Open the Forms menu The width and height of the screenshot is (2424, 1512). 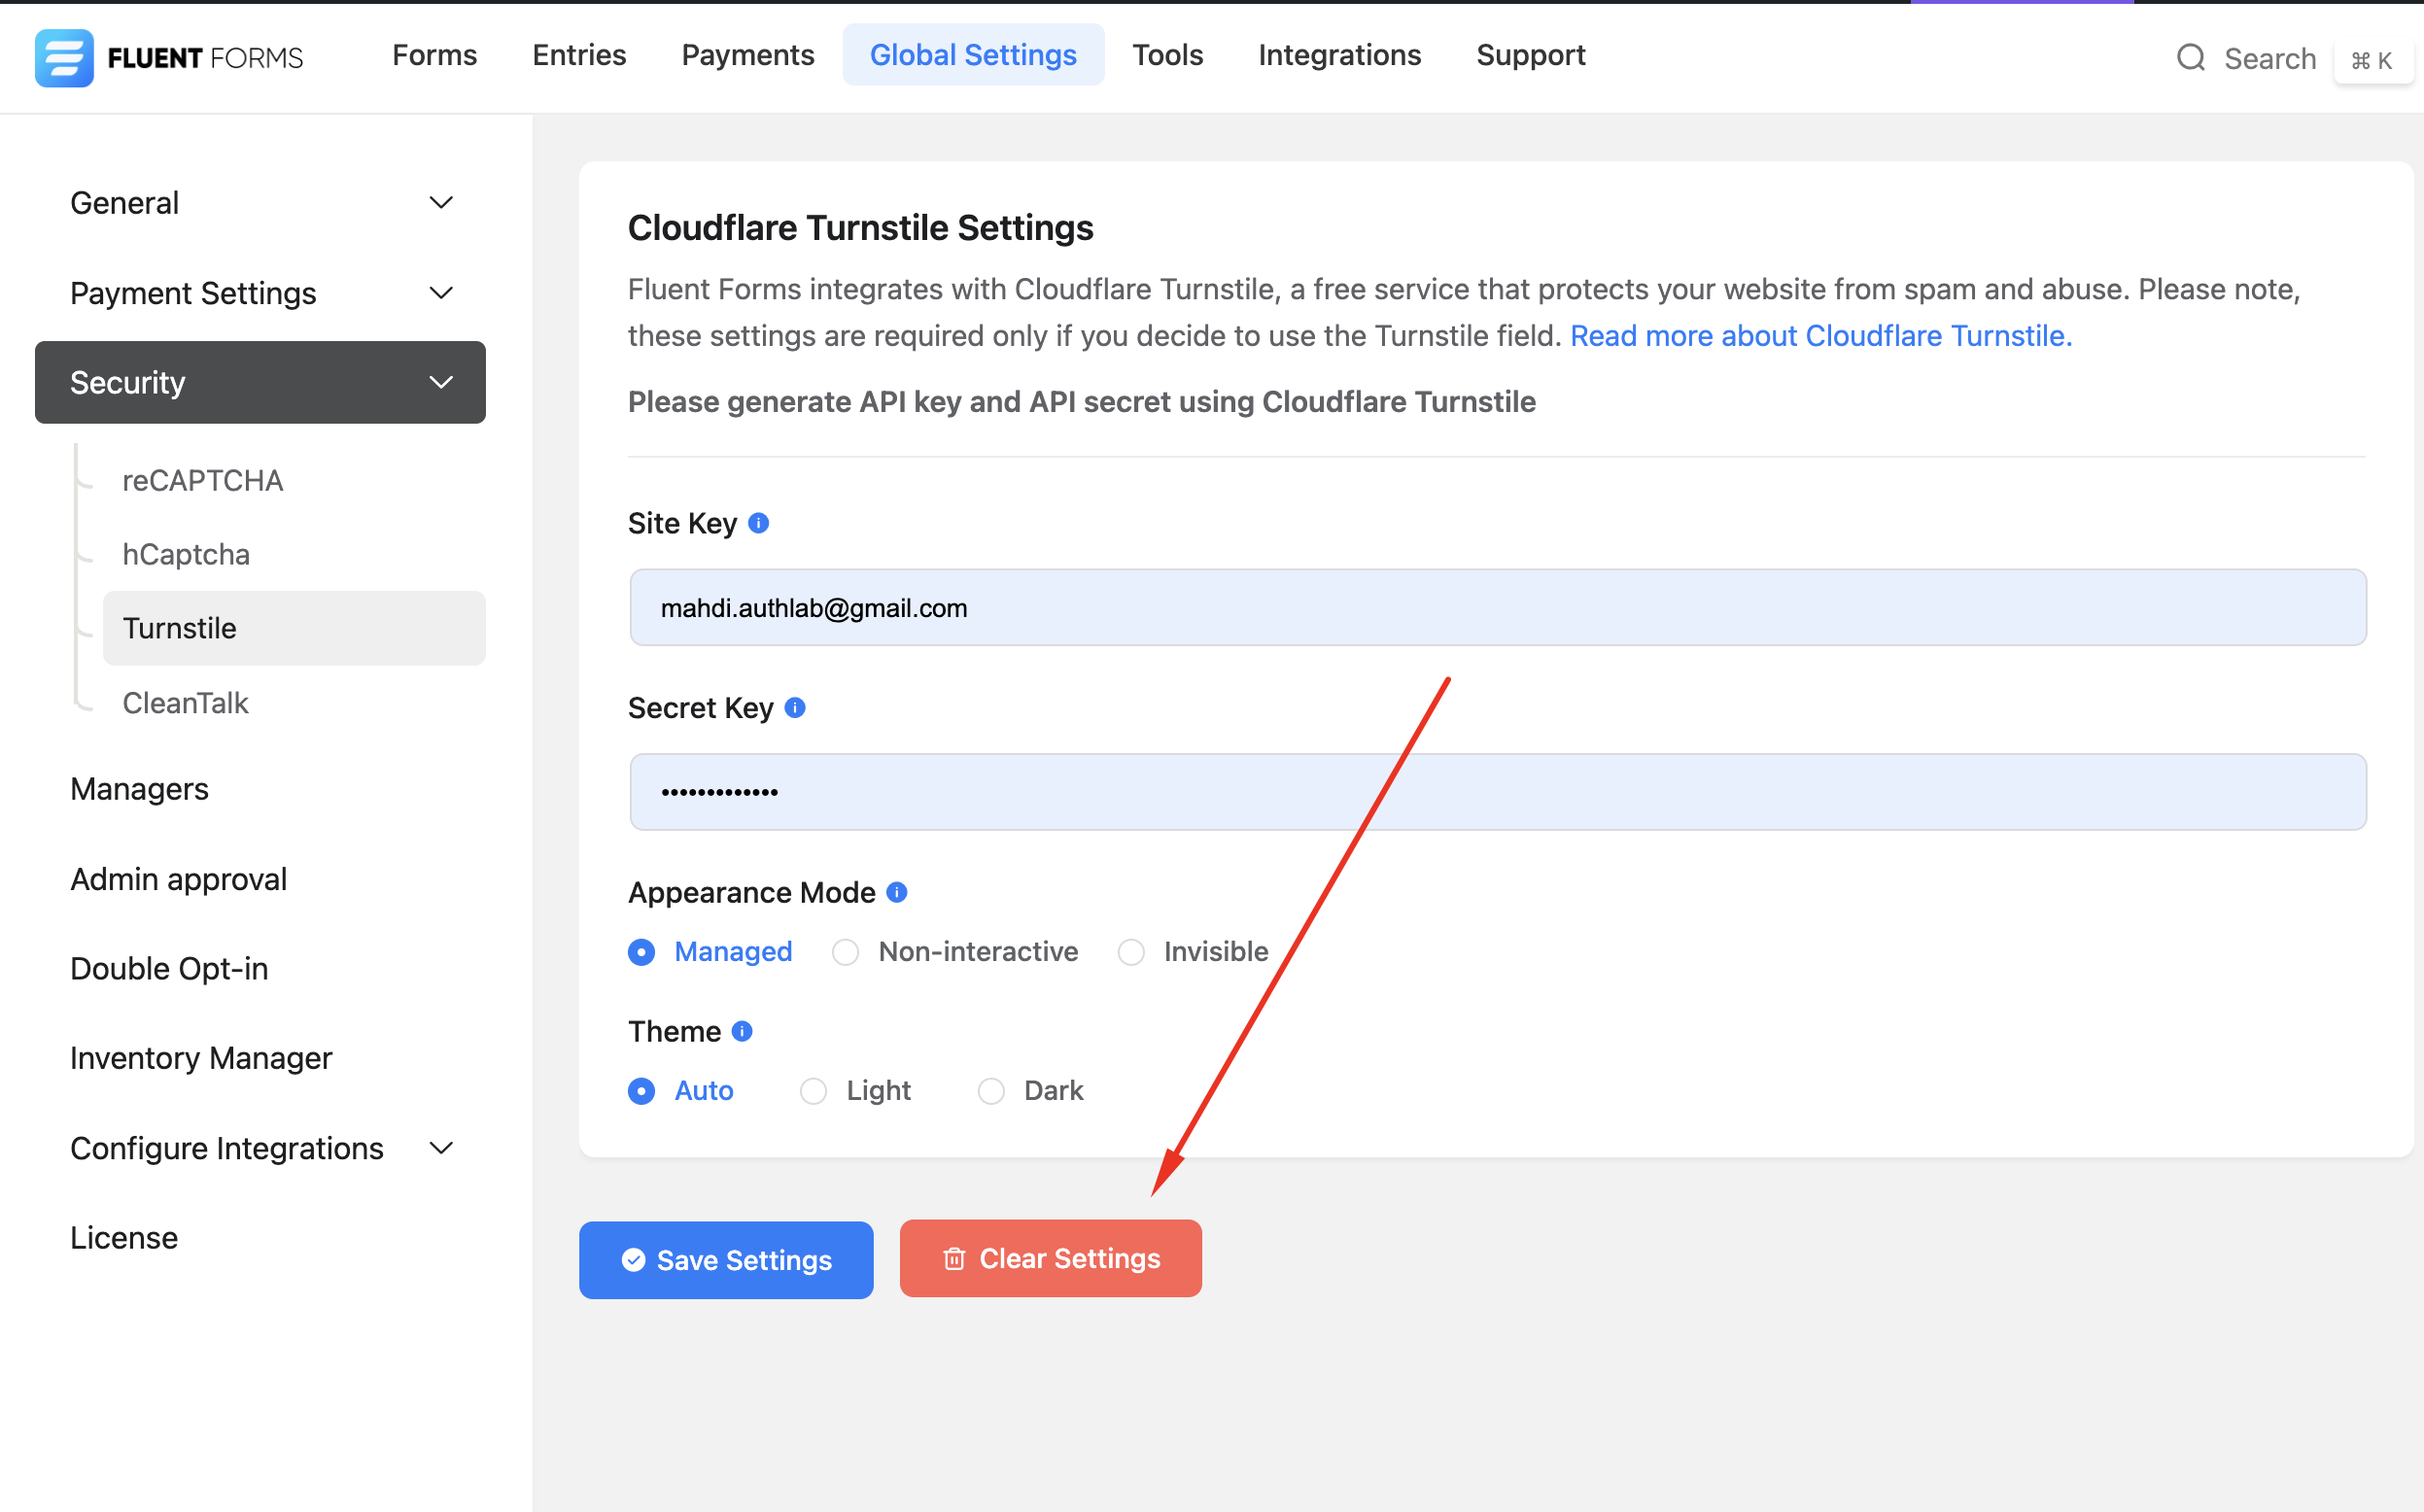tap(434, 55)
